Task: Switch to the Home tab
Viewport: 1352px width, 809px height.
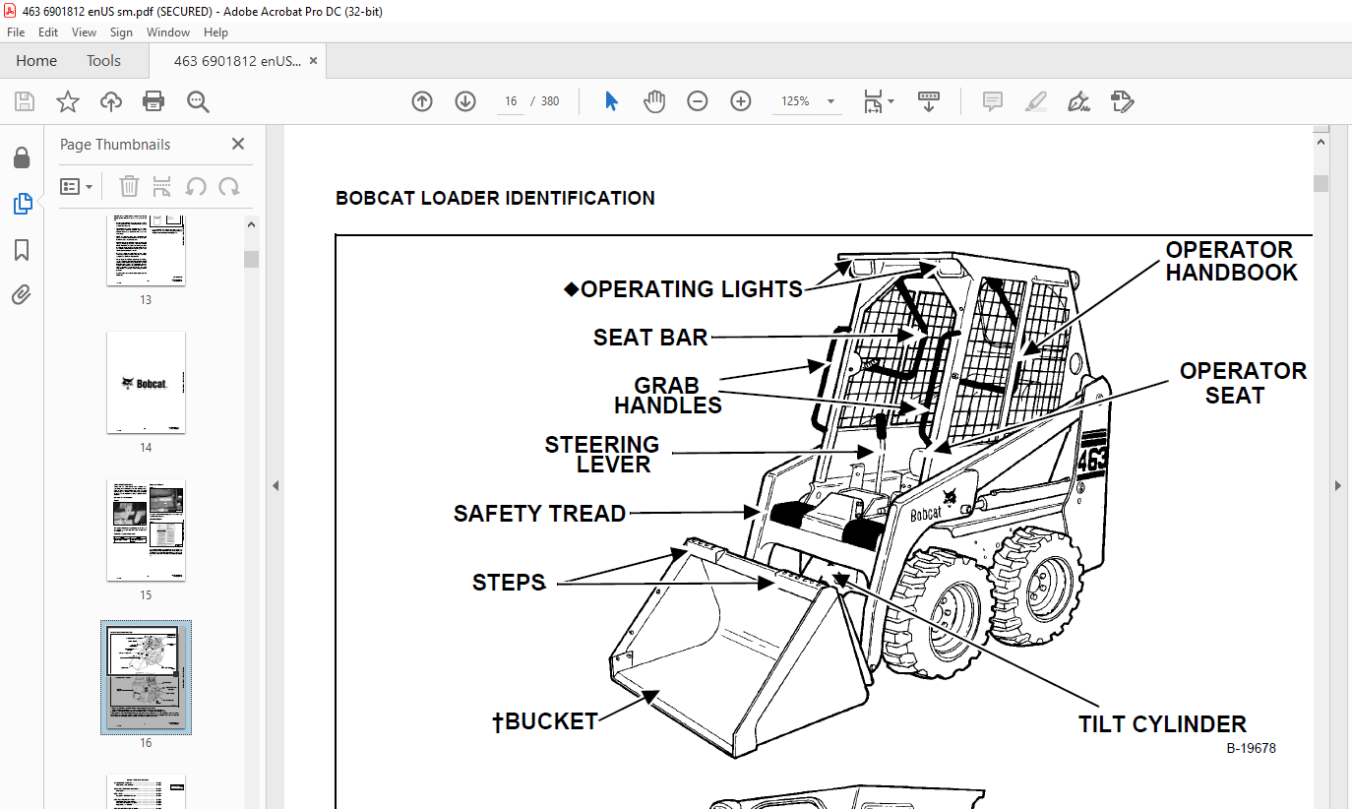Action: click(x=36, y=61)
